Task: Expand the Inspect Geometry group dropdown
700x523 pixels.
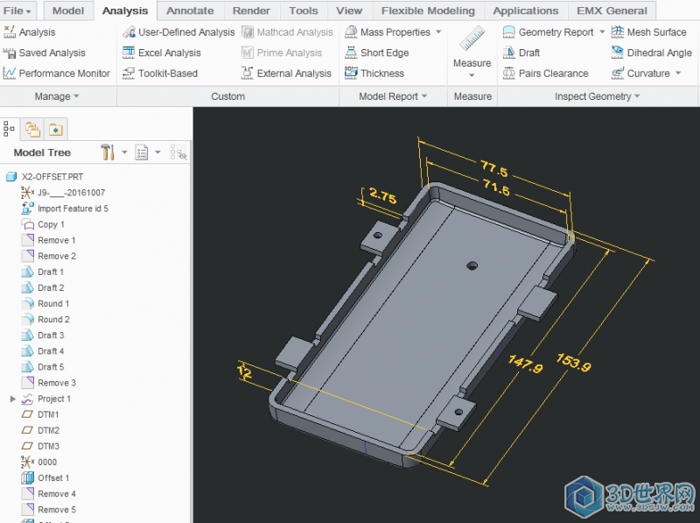Action: 597,96
